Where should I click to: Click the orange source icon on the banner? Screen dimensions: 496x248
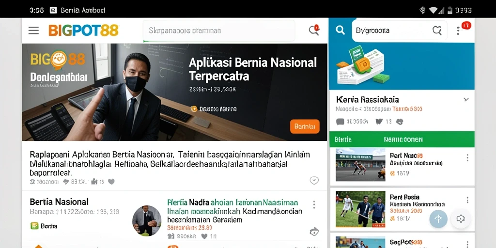coord(194,109)
